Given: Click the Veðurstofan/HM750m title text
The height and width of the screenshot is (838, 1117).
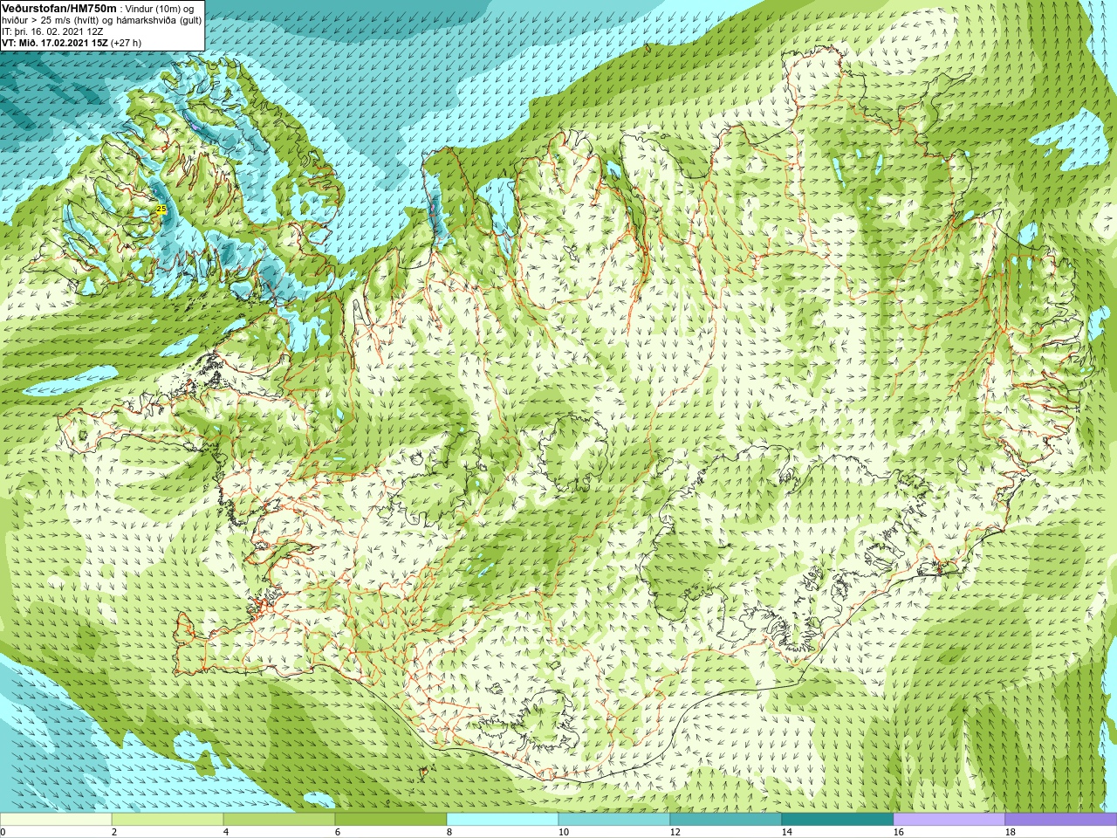Looking at the screenshot, I should coord(59,8).
